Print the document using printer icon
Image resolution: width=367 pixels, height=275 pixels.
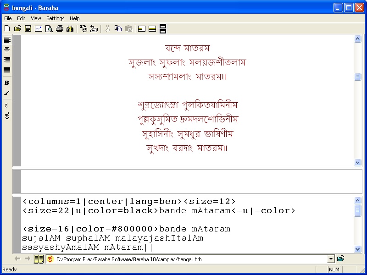click(x=60, y=28)
